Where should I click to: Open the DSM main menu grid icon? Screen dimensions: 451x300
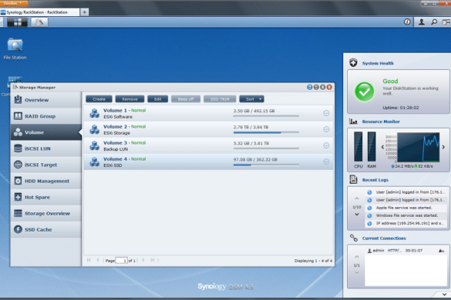click(18, 22)
